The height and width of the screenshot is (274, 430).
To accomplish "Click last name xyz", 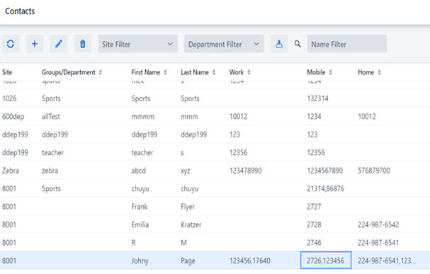I will [186, 171].
